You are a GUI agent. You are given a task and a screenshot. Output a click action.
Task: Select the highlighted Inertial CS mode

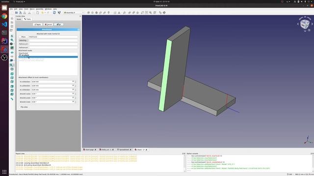click(48, 57)
